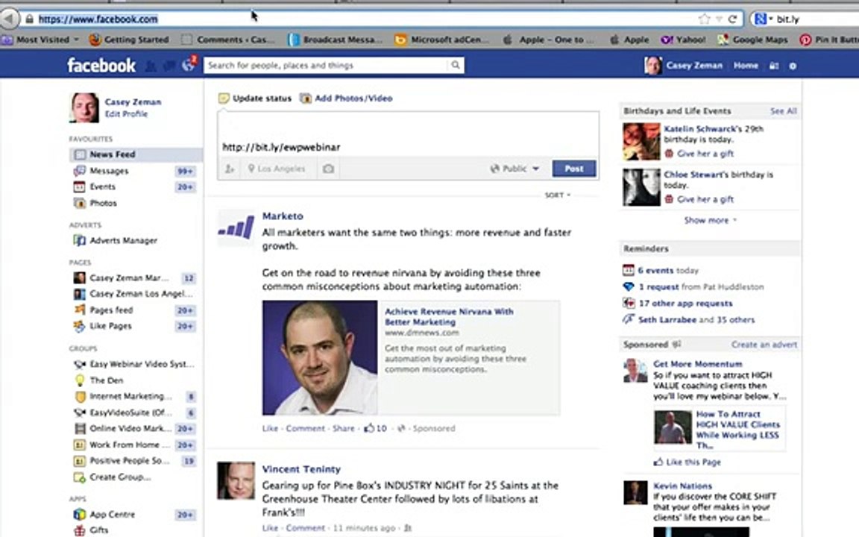The image size is (859, 537).
Task: Open Most Visited bookmarks dropdown
Action: point(41,40)
